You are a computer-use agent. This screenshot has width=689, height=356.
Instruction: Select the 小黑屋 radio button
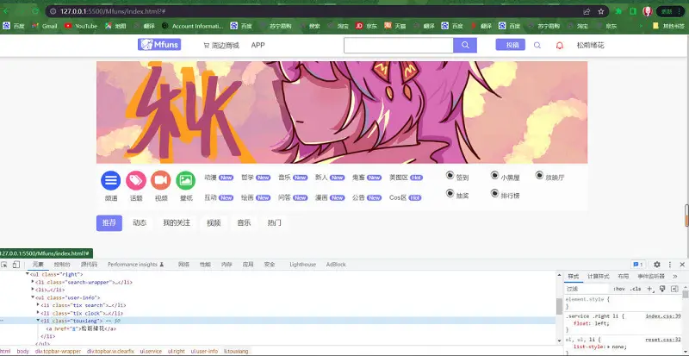(494, 175)
